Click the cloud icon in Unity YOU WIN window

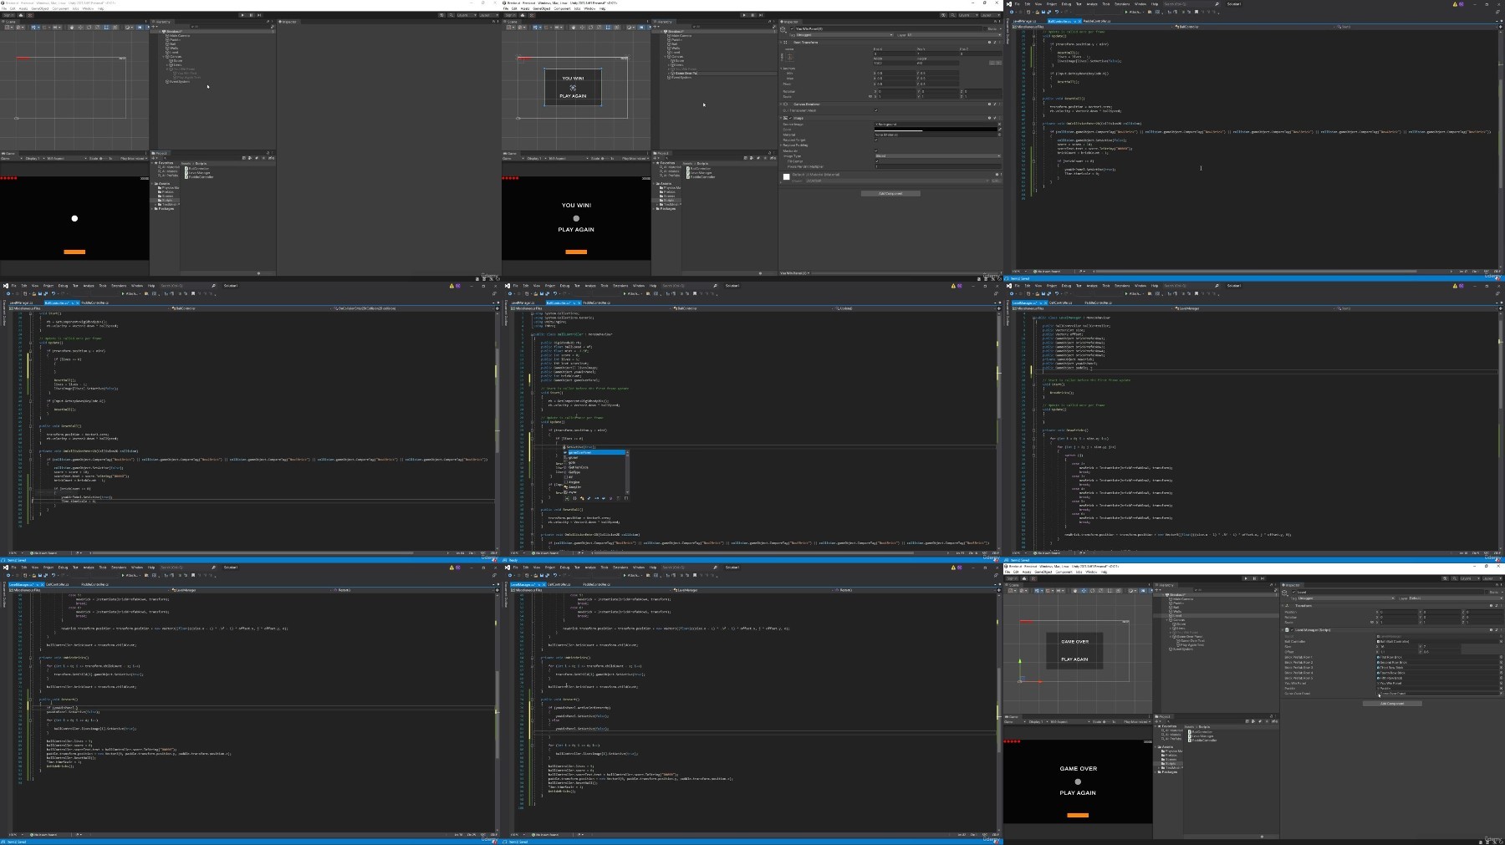point(523,15)
